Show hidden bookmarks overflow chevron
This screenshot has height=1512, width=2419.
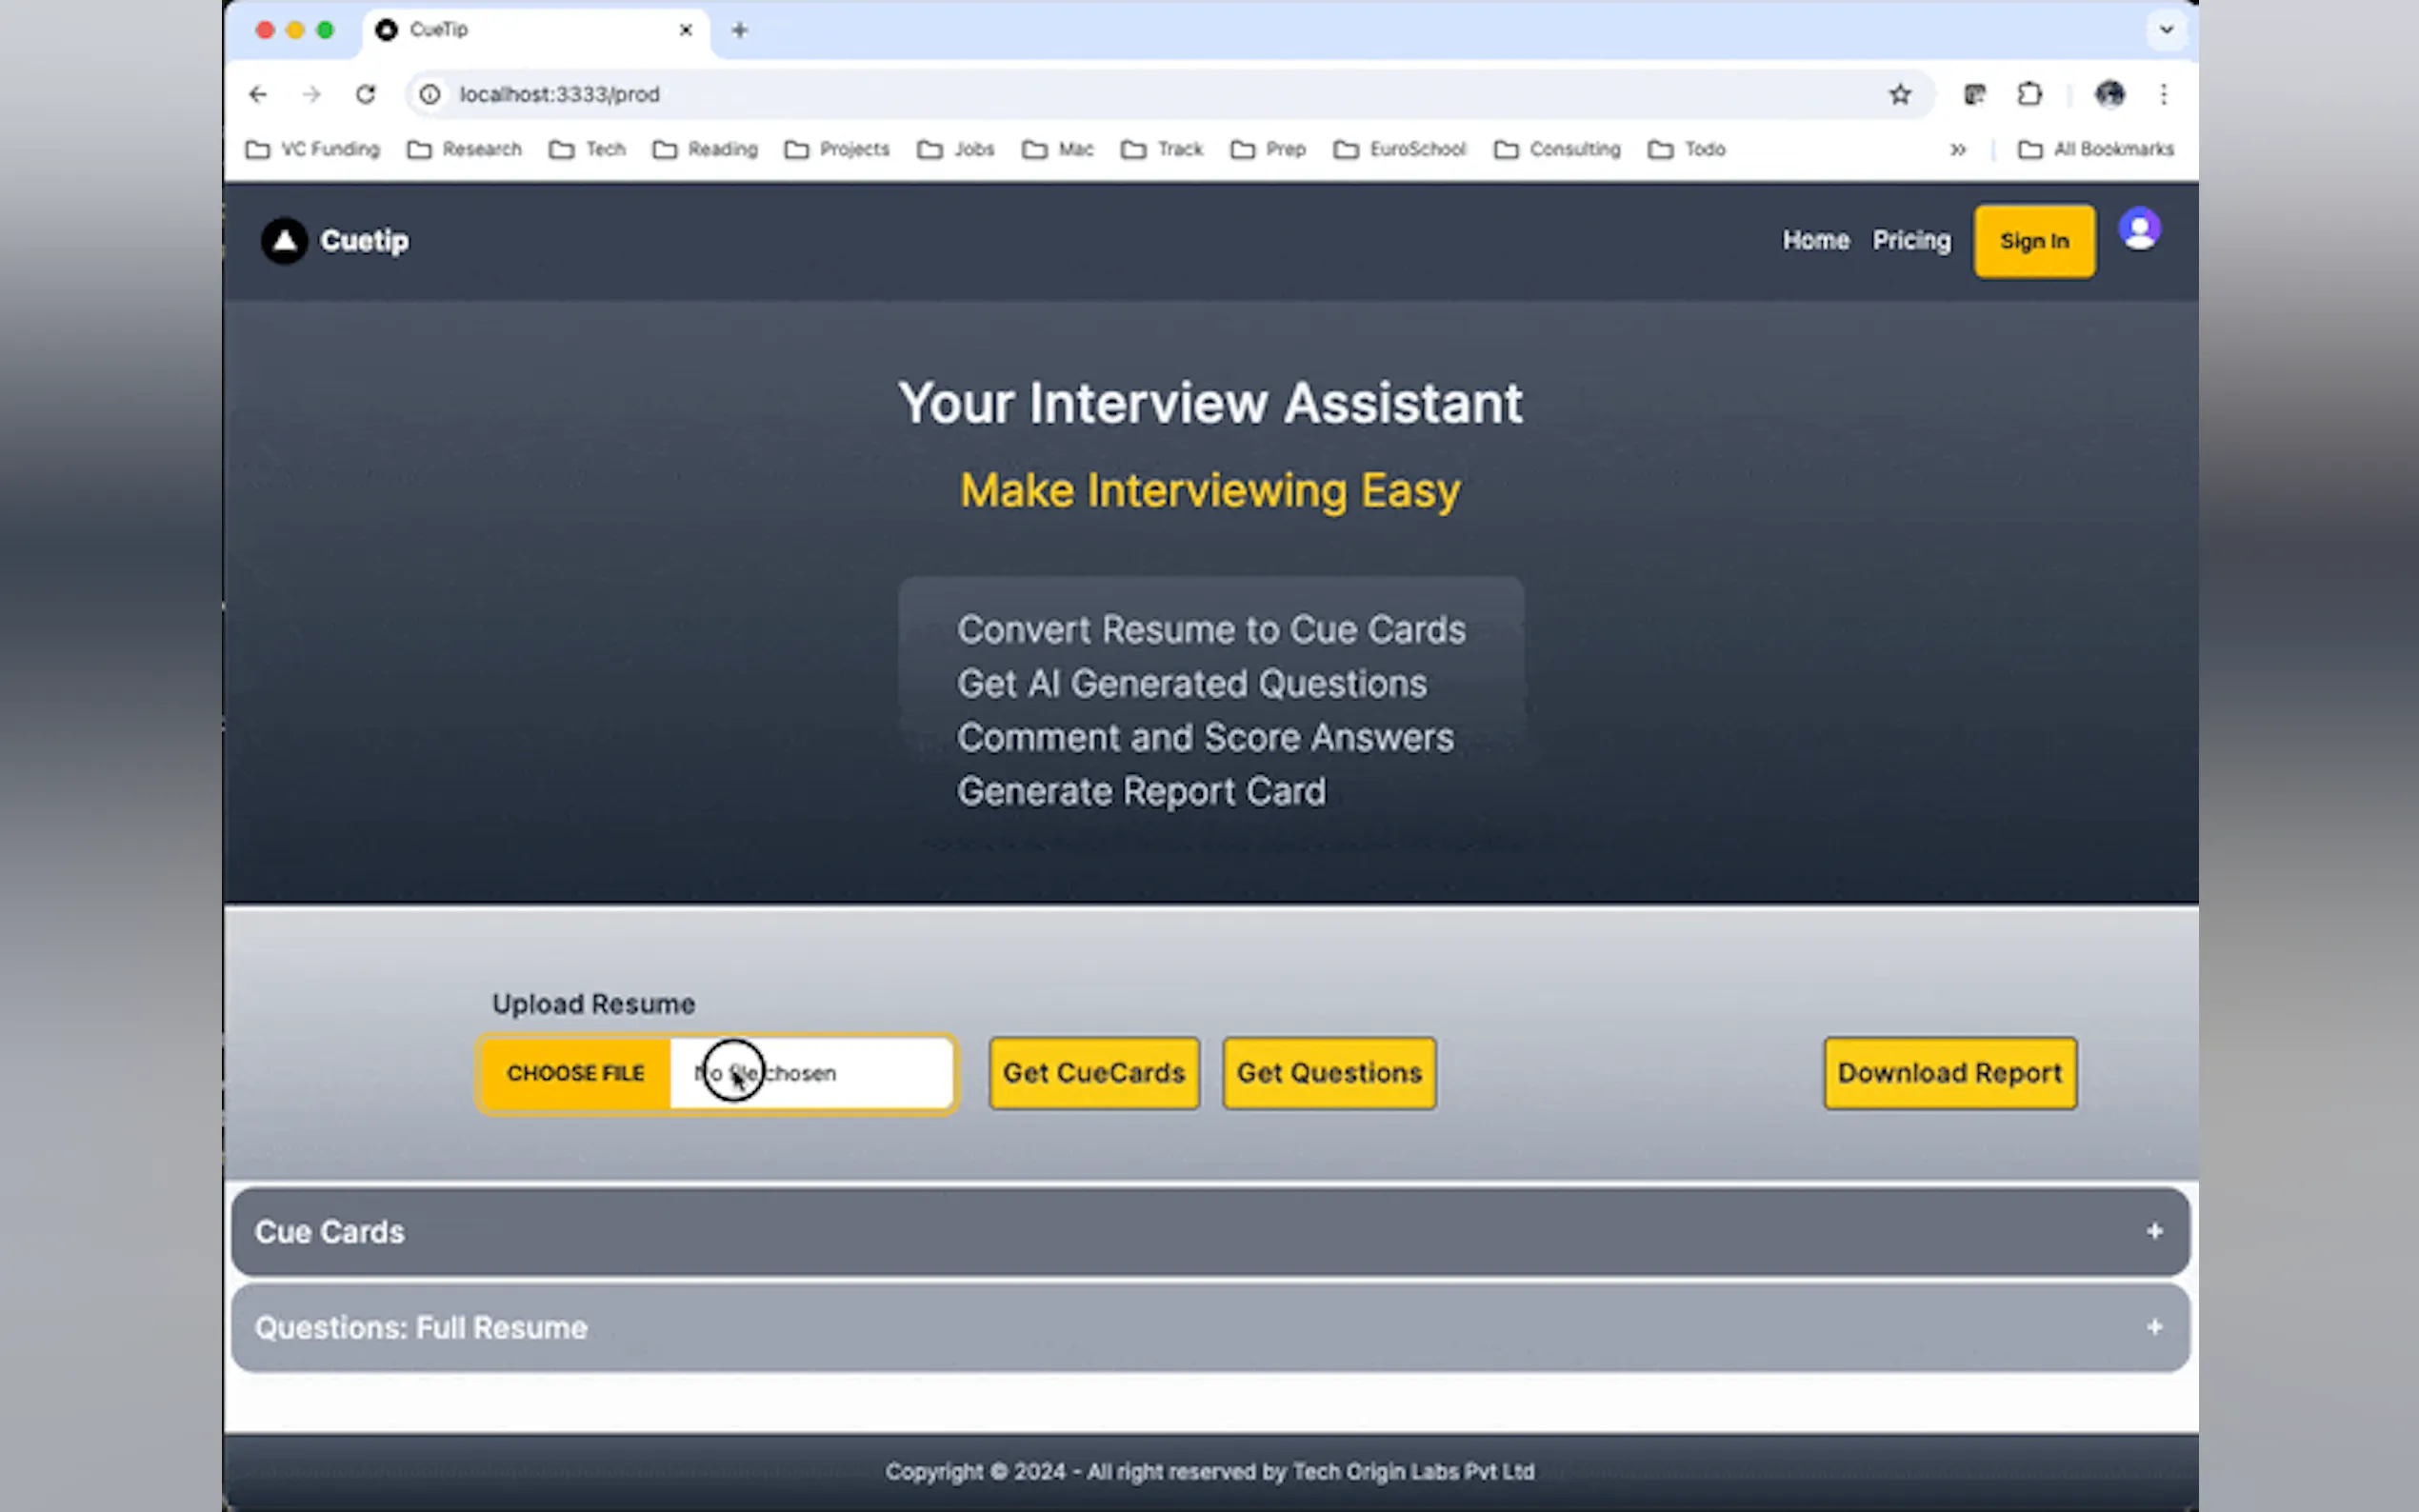[1957, 149]
